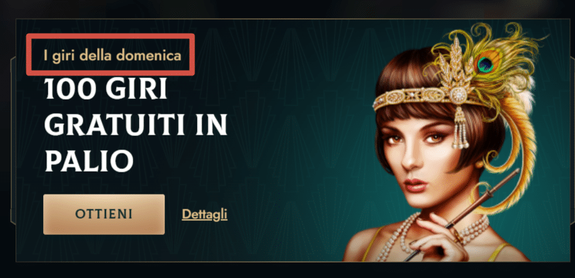Viewport: 575px width, 278px height.
Task: Click the 'GRATUITI IN' headline line
Action: click(136, 125)
